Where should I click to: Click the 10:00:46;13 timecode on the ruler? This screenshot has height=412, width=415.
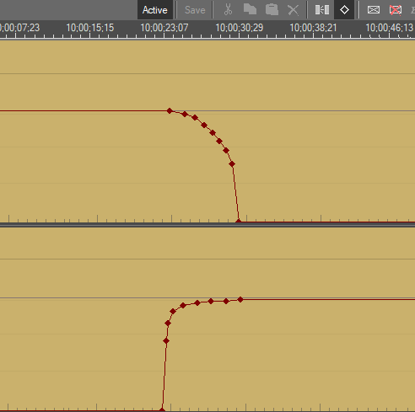tap(390, 28)
